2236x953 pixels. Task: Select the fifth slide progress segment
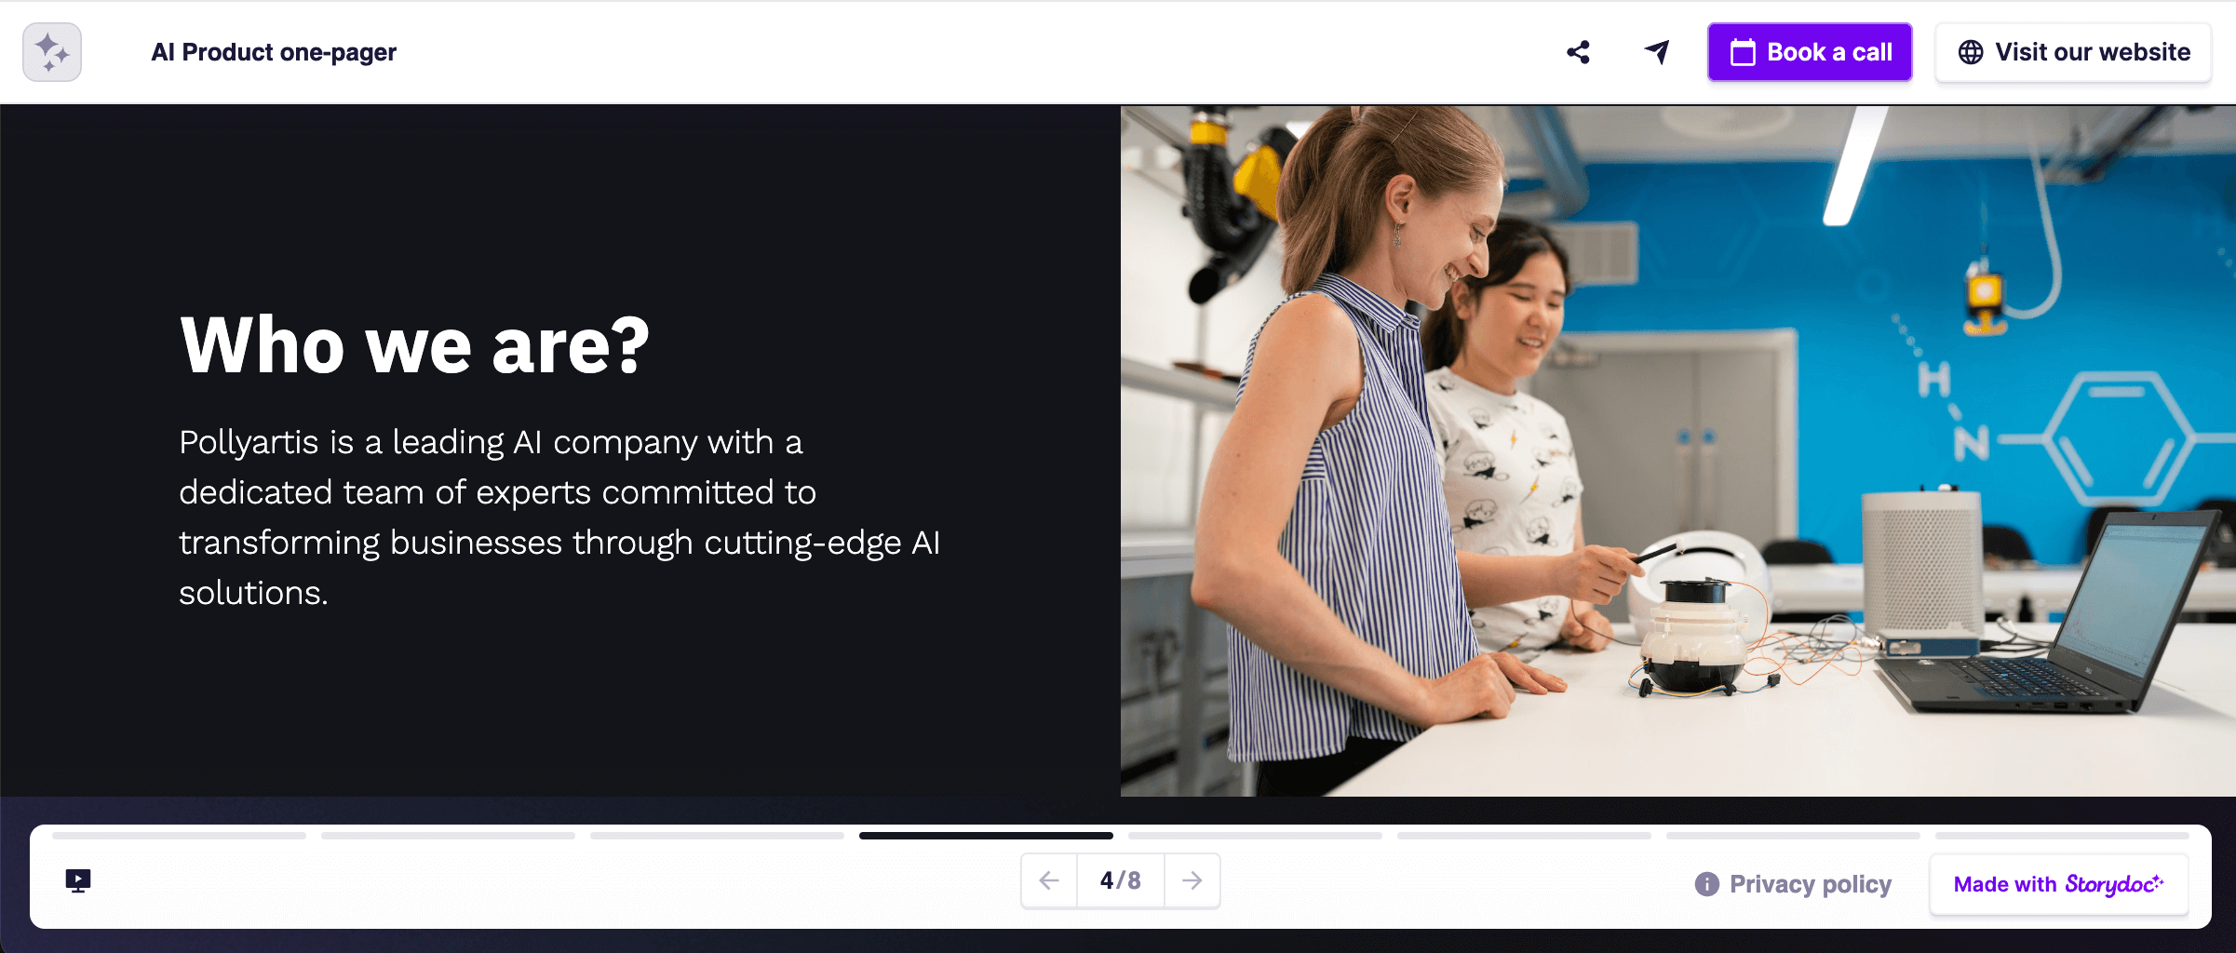click(1255, 836)
